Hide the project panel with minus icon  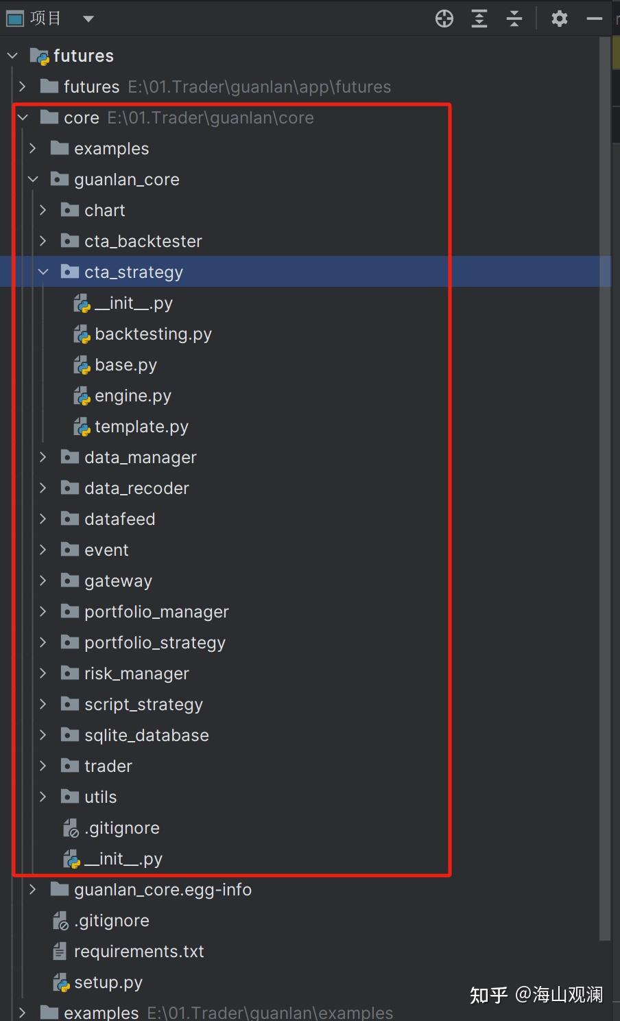coord(595,19)
